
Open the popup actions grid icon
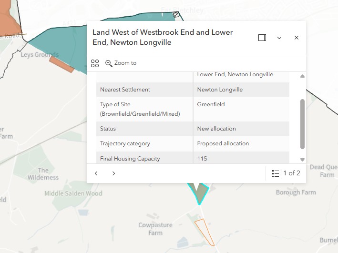95,63
